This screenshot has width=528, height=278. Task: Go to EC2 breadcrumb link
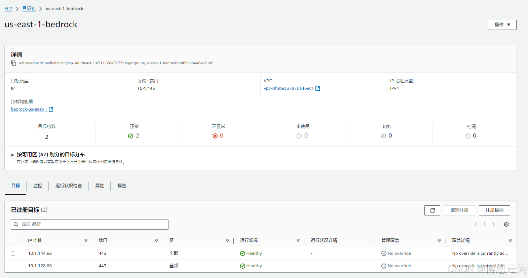pyautogui.click(x=8, y=9)
